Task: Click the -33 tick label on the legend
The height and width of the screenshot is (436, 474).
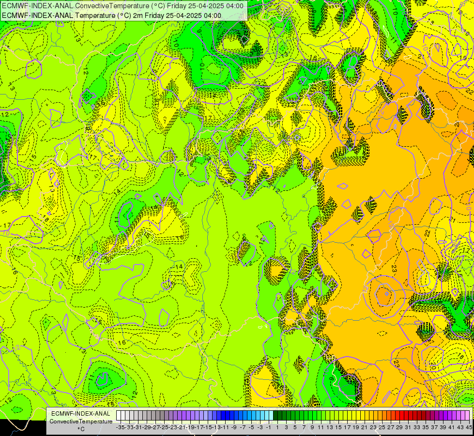Action: [x=129, y=428]
